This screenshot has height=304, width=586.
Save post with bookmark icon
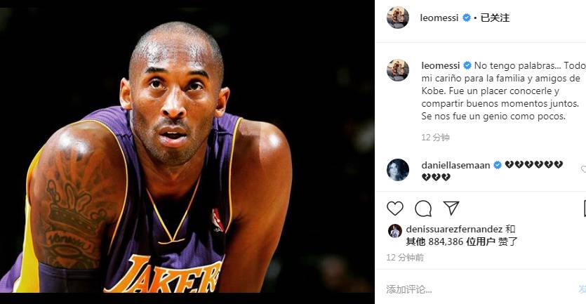[584, 209]
